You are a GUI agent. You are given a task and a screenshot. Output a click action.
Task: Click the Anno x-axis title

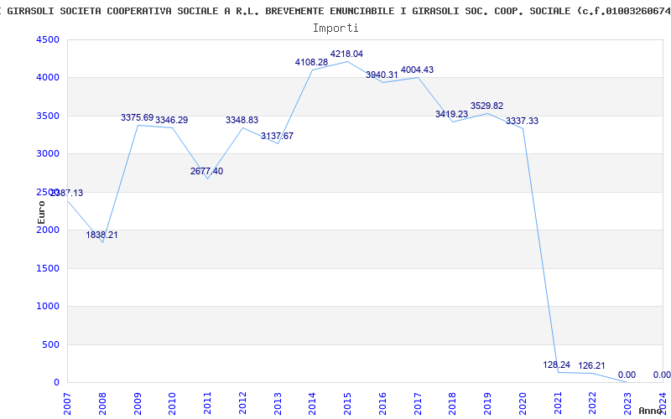point(651,411)
